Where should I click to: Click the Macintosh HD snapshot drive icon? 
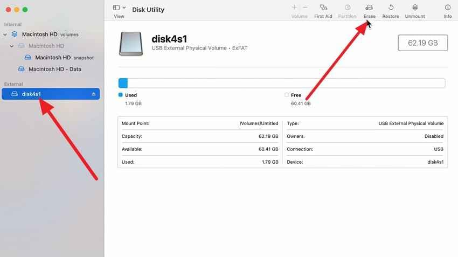click(27, 58)
